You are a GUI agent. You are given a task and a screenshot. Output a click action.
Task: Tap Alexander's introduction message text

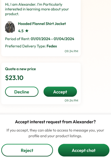point(37,9)
